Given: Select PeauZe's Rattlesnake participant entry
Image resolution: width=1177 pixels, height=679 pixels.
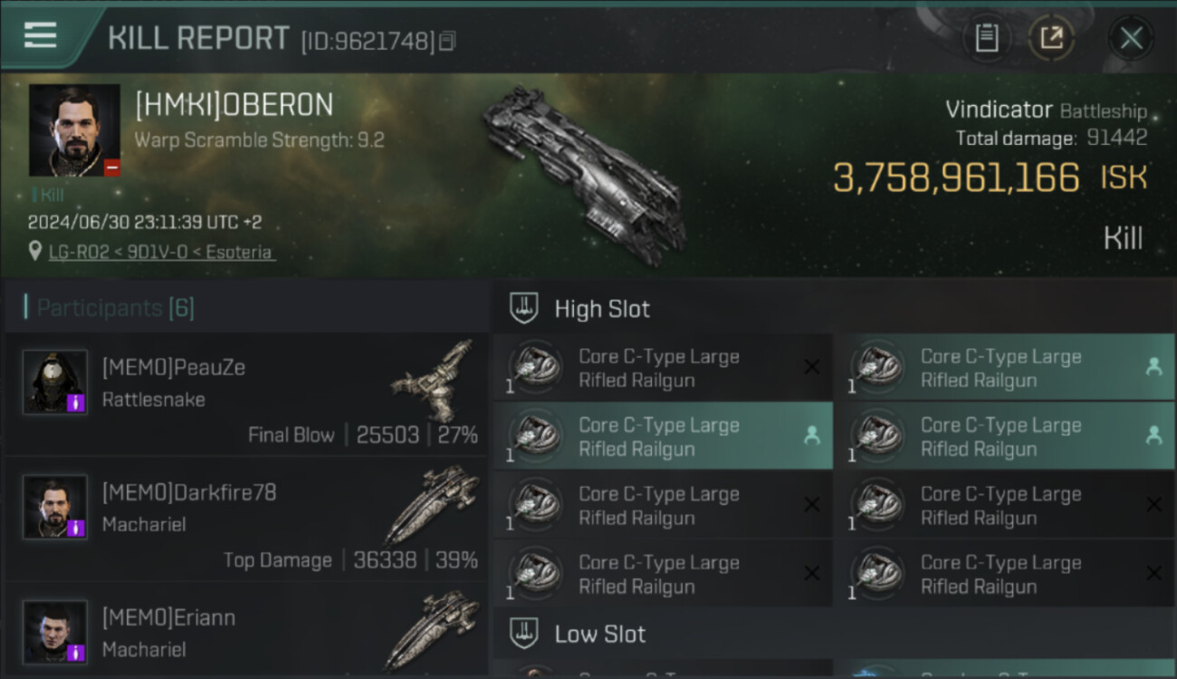Looking at the screenshot, I should (246, 395).
